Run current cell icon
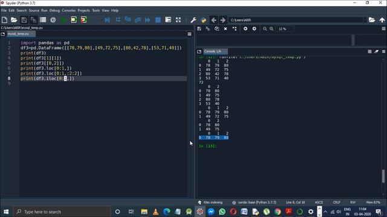The width and height of the screenshot is (387, 217). (74, 20)
